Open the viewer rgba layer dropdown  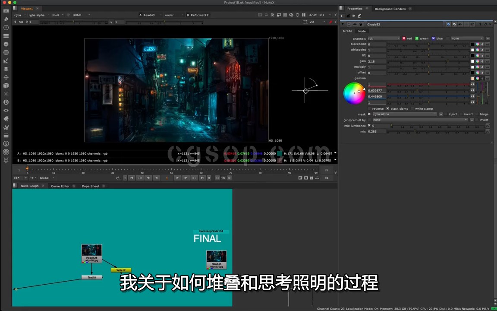tap(20, 15)
